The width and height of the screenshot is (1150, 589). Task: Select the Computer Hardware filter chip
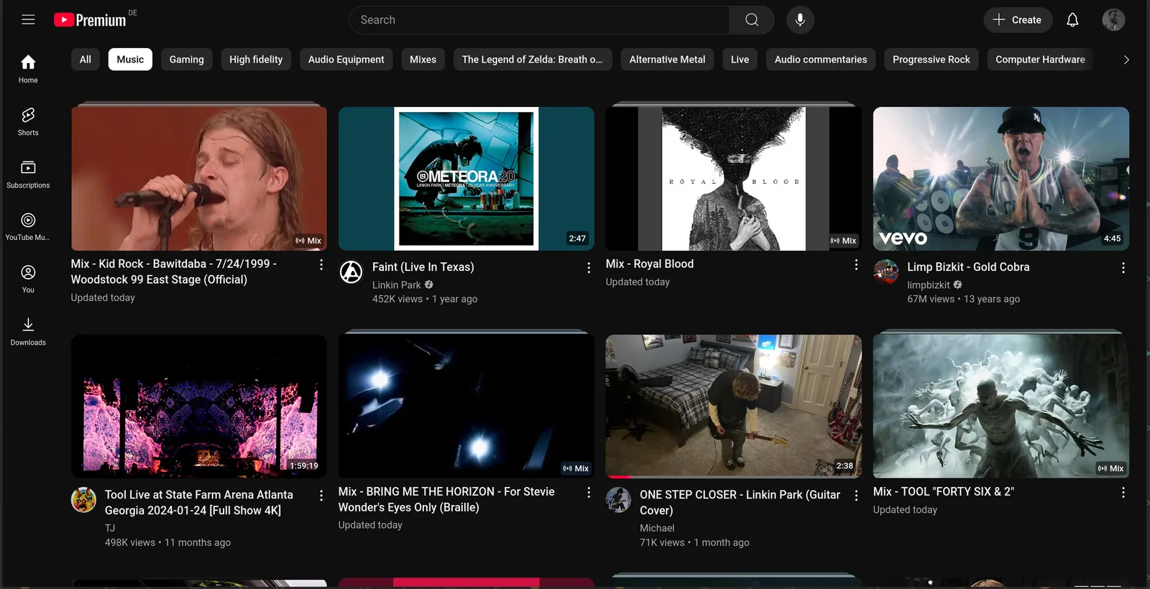coord(1041,60)
